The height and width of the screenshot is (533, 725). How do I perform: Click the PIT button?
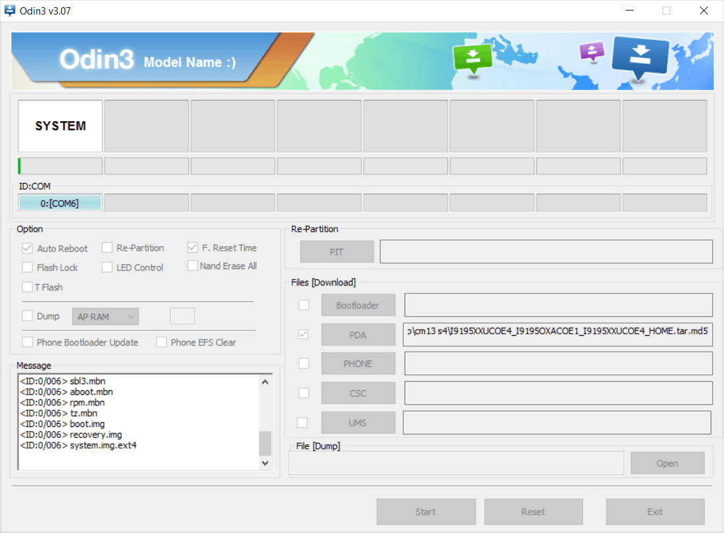[337, 252]
